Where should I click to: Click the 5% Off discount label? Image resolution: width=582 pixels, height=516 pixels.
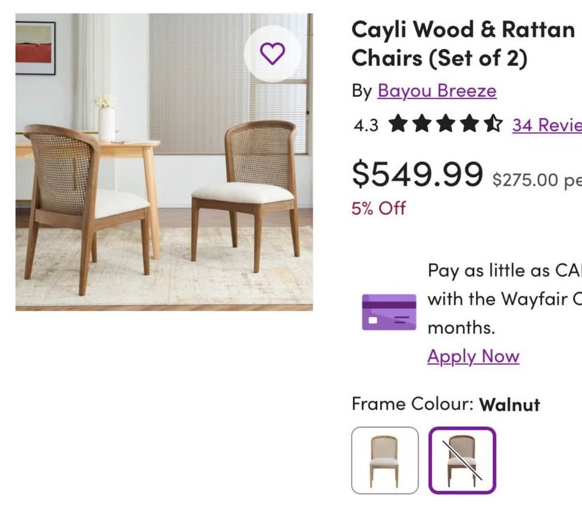[378, 208]
